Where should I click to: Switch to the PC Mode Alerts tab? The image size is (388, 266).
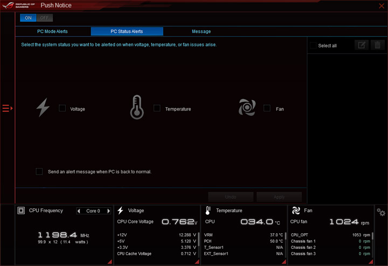point(52,31)
